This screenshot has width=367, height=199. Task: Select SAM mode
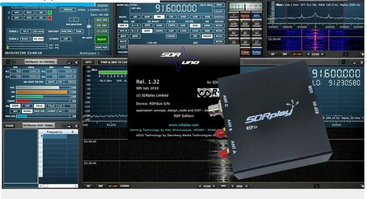pos(147,17)
